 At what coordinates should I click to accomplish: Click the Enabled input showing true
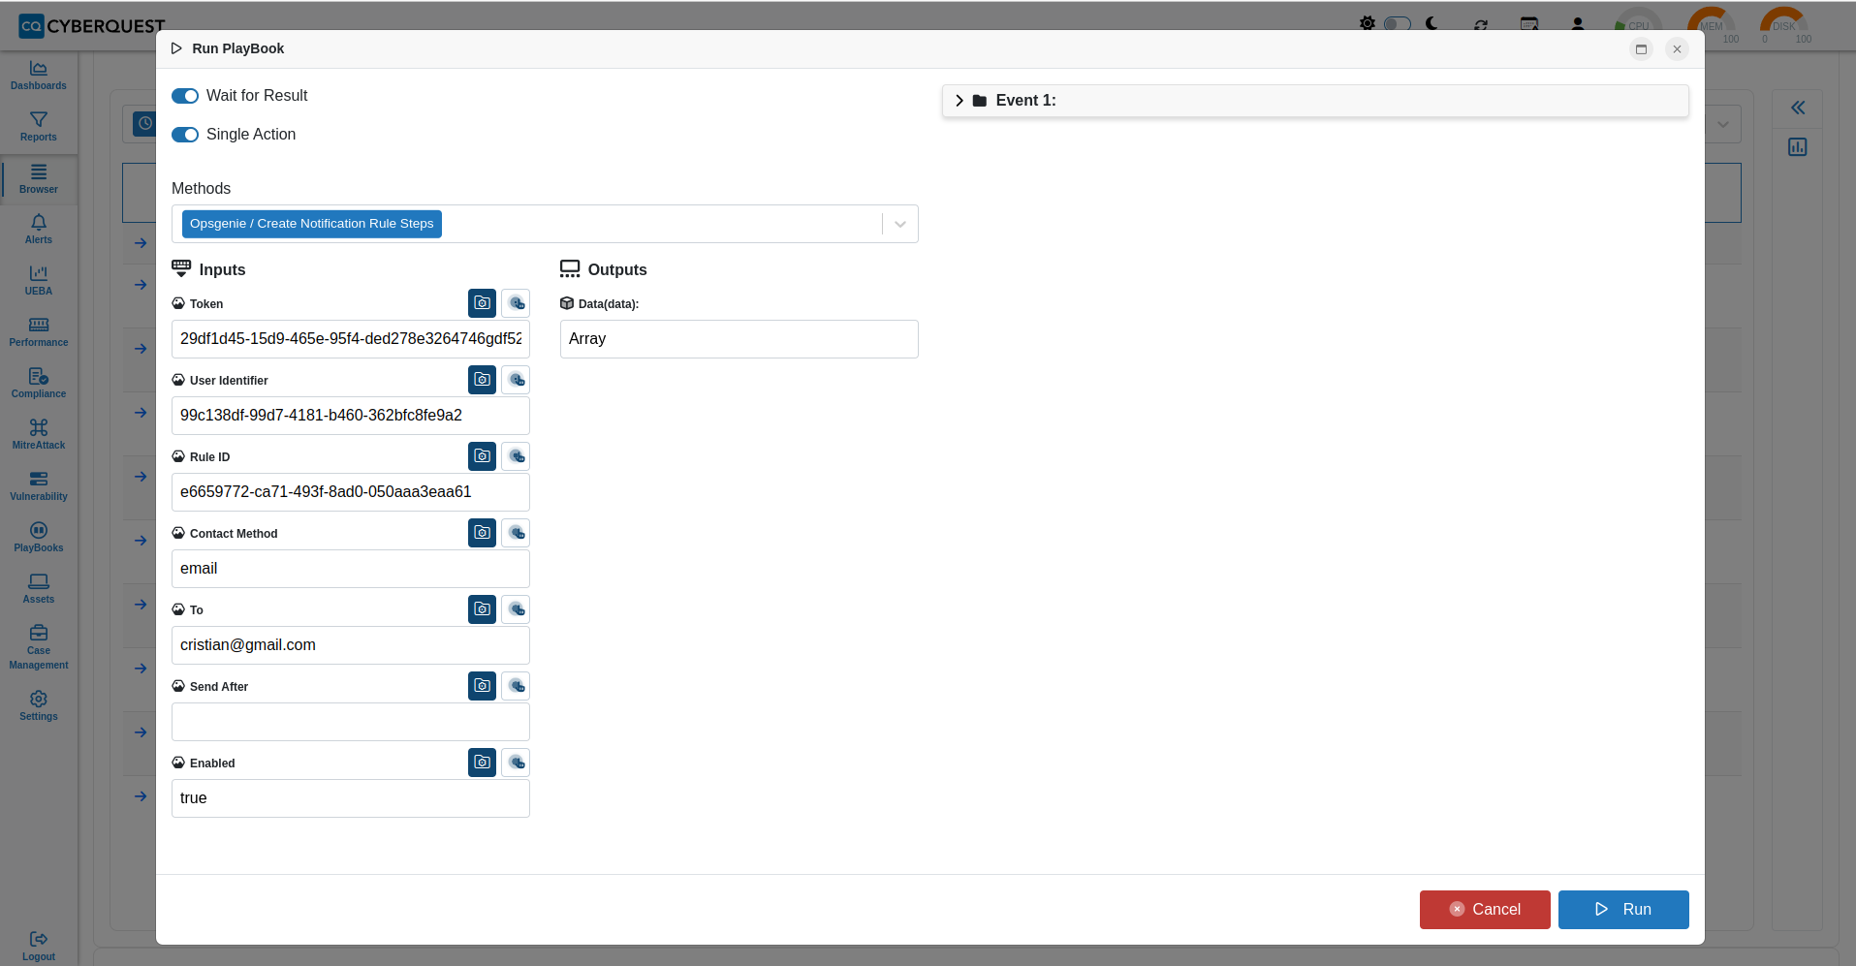point(351,798)
